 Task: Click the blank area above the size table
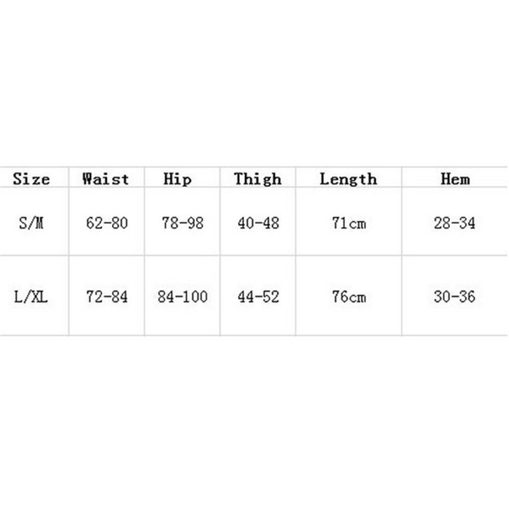coord(254,83)
